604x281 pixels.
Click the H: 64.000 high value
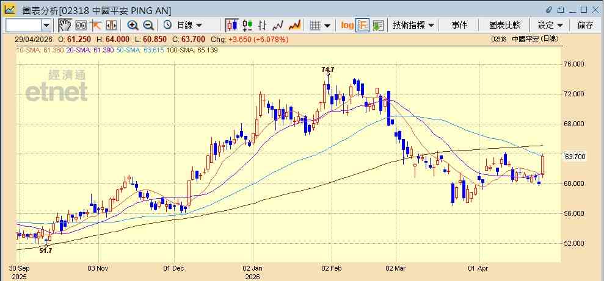point(113,39)
